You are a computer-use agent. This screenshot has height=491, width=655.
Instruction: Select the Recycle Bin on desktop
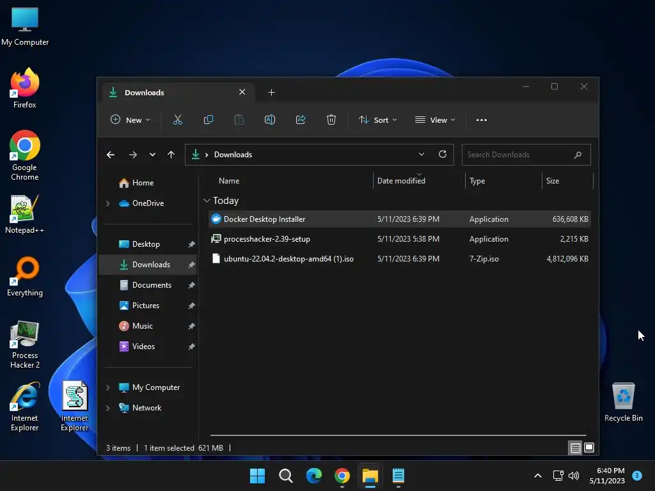click(623, 402)
